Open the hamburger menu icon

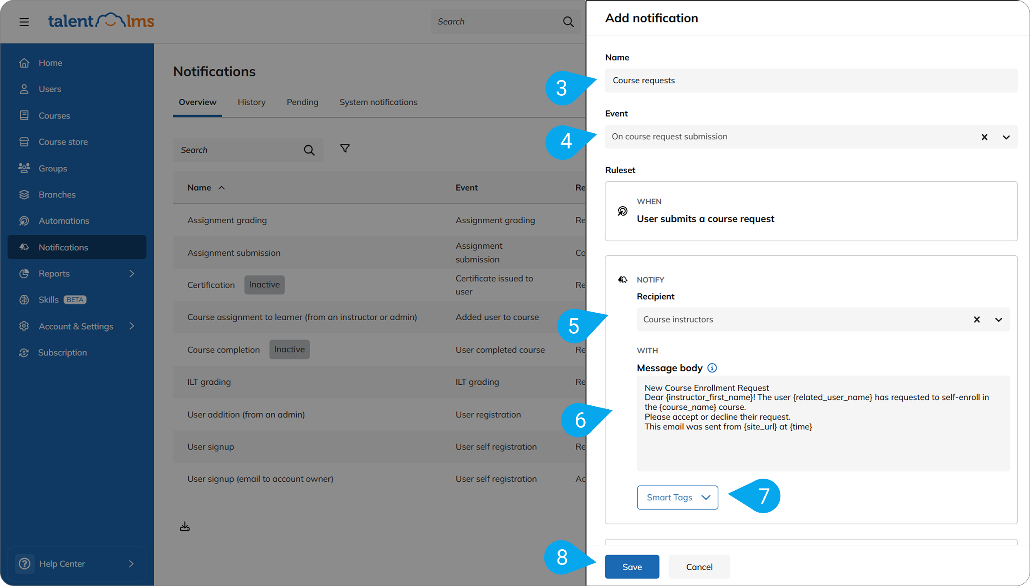click(24, 22)
